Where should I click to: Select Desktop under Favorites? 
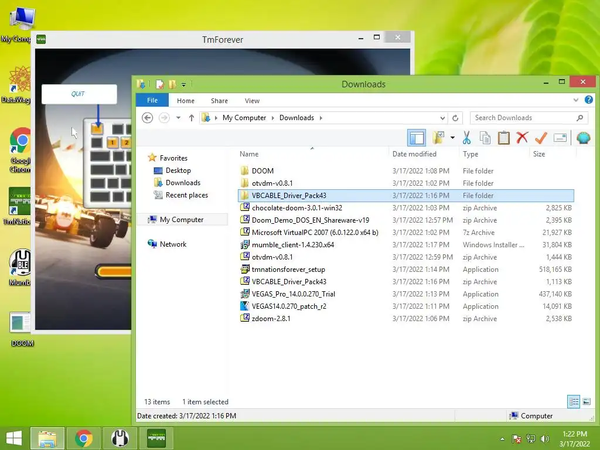pos(178,171)
